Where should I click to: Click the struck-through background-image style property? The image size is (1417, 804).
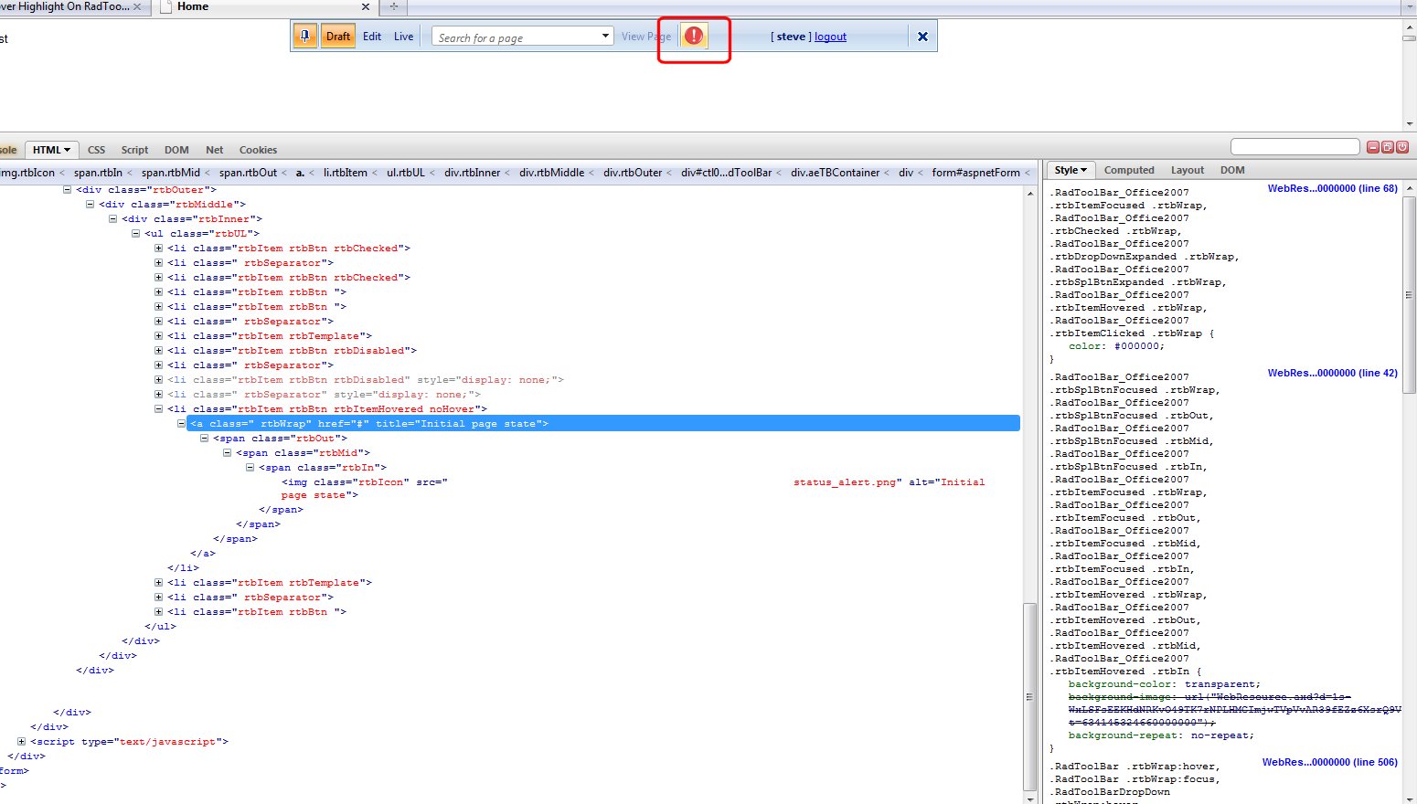pos(1235,710)
